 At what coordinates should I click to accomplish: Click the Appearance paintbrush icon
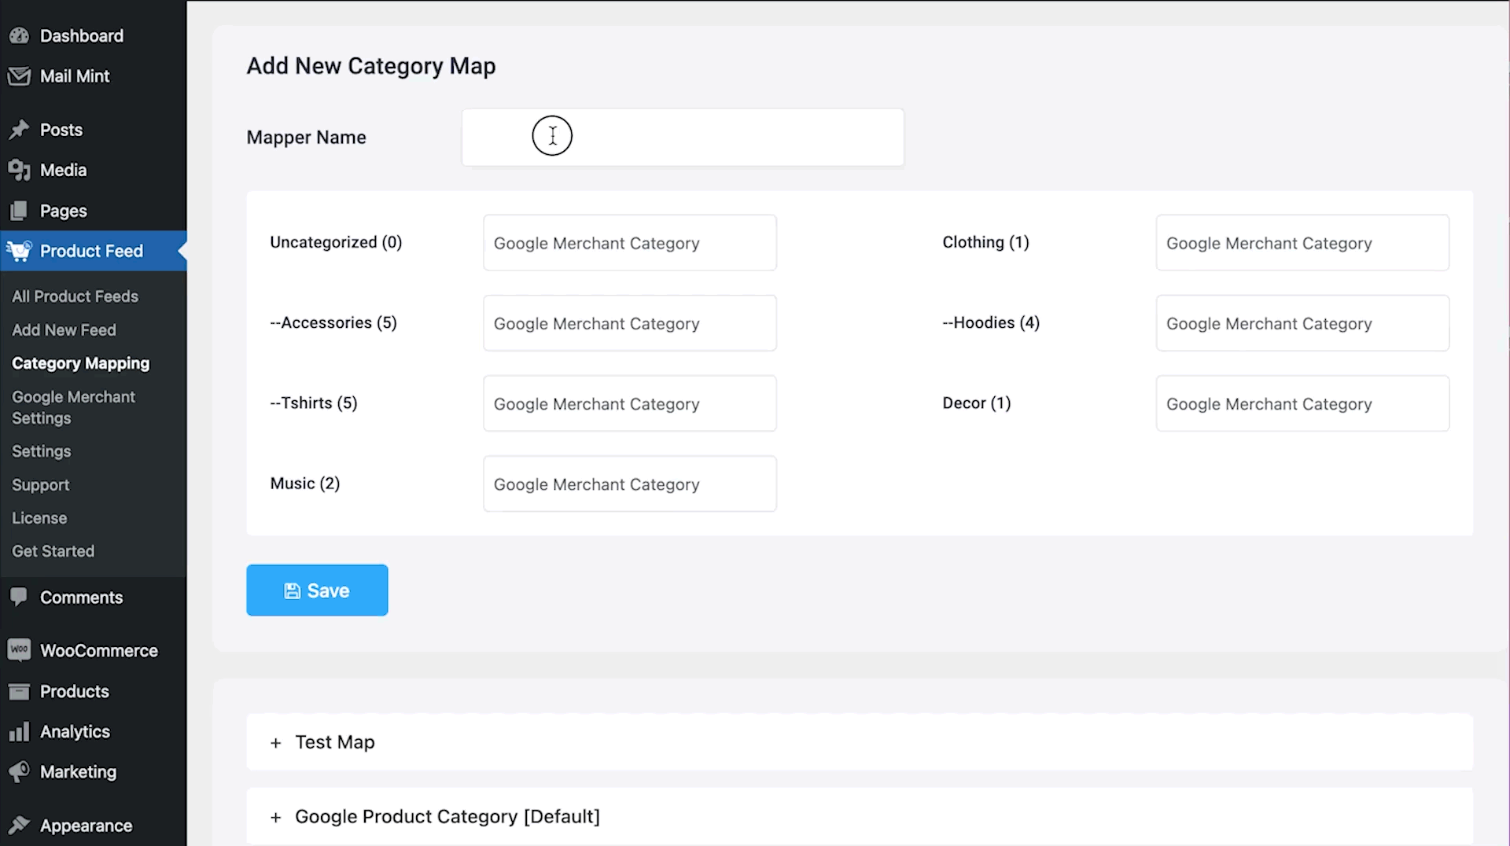coord(19,826)
